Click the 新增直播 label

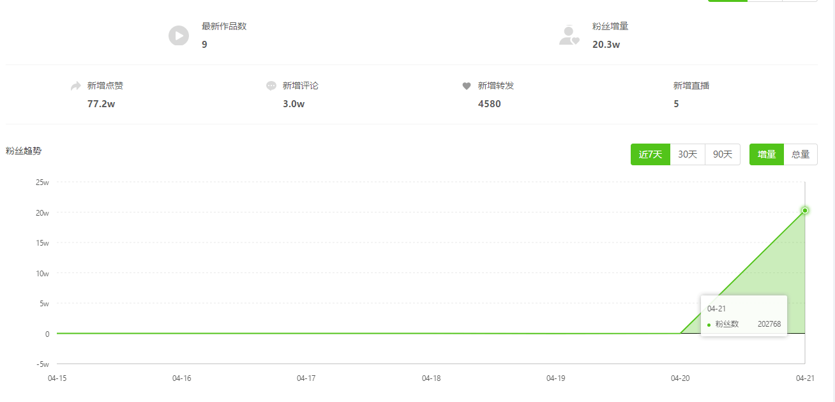click(x=691, y=86)
